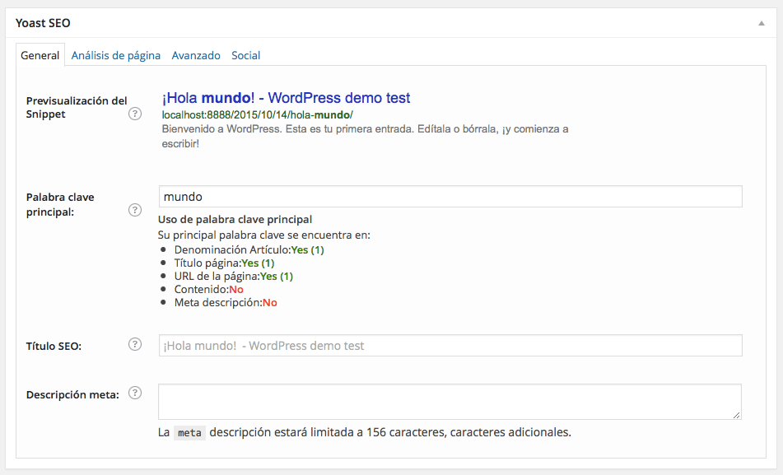783x475 pixels.
Task: Focus the Título SEO input field
Action: tap(450, 346)
